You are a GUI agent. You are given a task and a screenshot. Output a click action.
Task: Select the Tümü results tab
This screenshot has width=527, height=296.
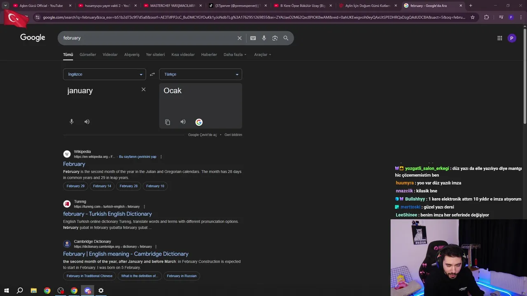[68, 55]
